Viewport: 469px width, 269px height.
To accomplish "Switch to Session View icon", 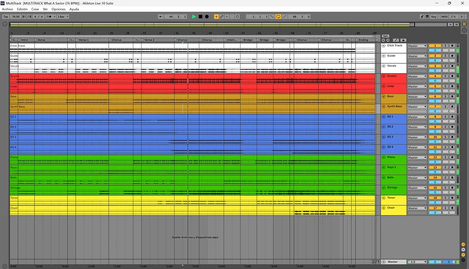I will [x=464, y=30].
